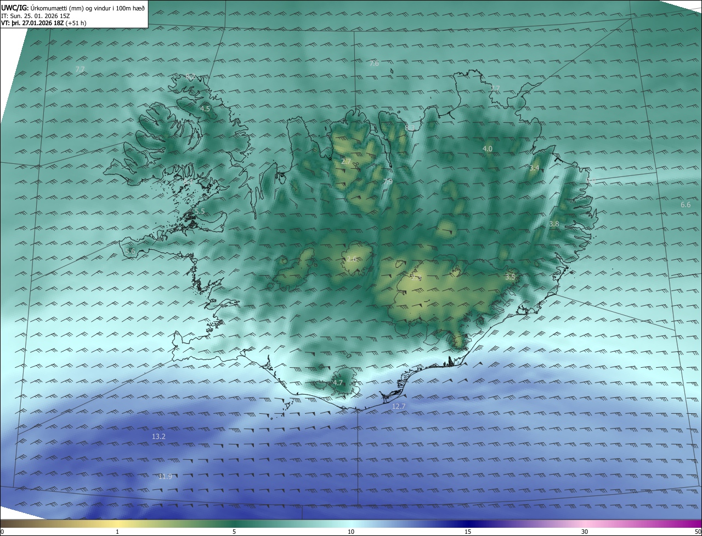
Task: Click the yellow colorbar segment above 1
Action: (x=117, y=524)
